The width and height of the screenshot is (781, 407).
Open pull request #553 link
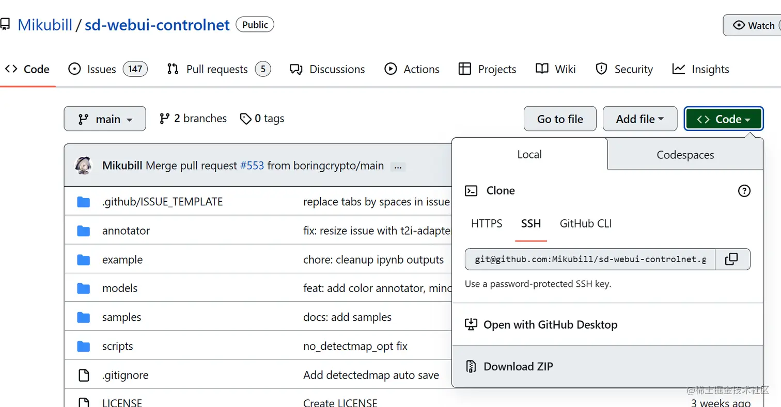pos(252,166)
